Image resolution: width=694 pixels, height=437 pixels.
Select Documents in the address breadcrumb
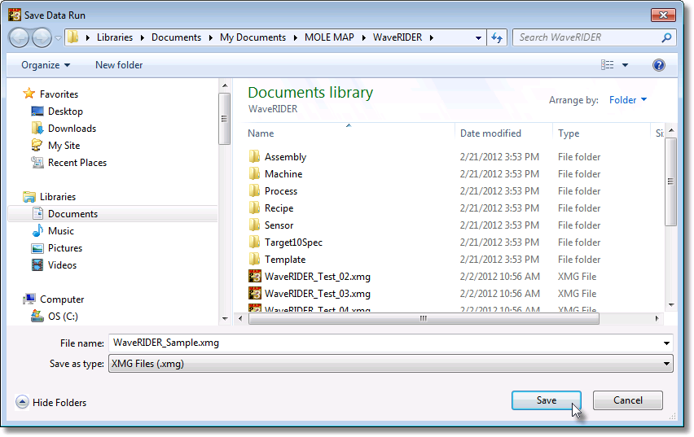click(x=176, y=37)
